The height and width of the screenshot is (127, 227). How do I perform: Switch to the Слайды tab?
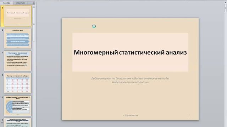7,3
